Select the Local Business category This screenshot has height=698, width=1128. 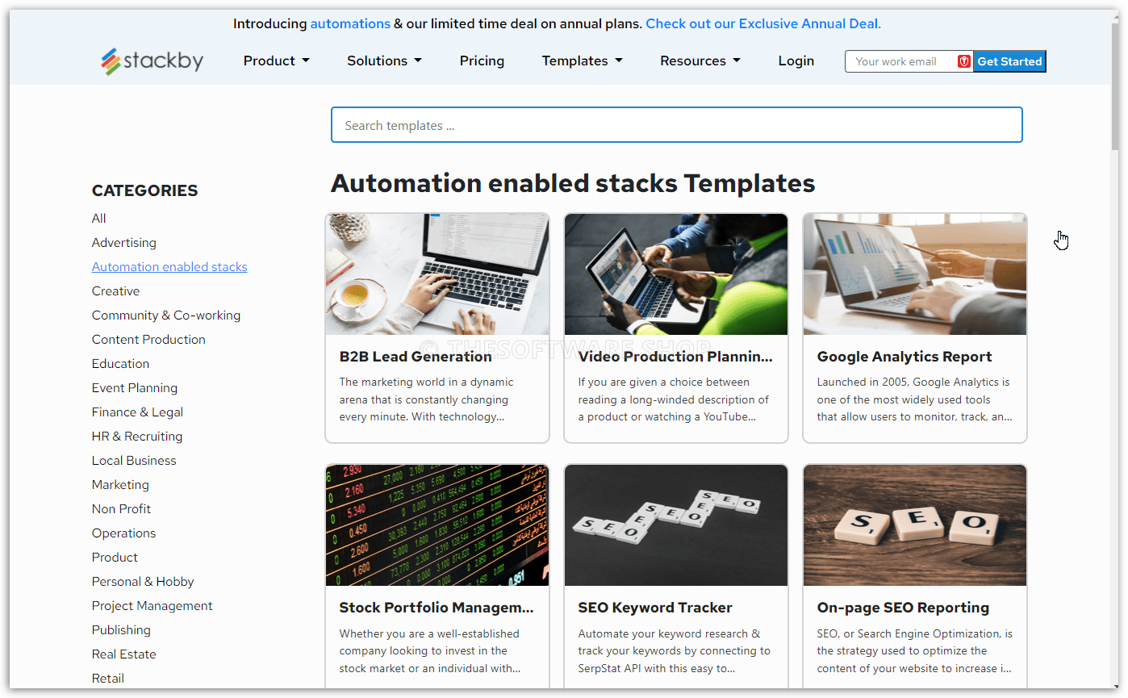tap(134, 460)
